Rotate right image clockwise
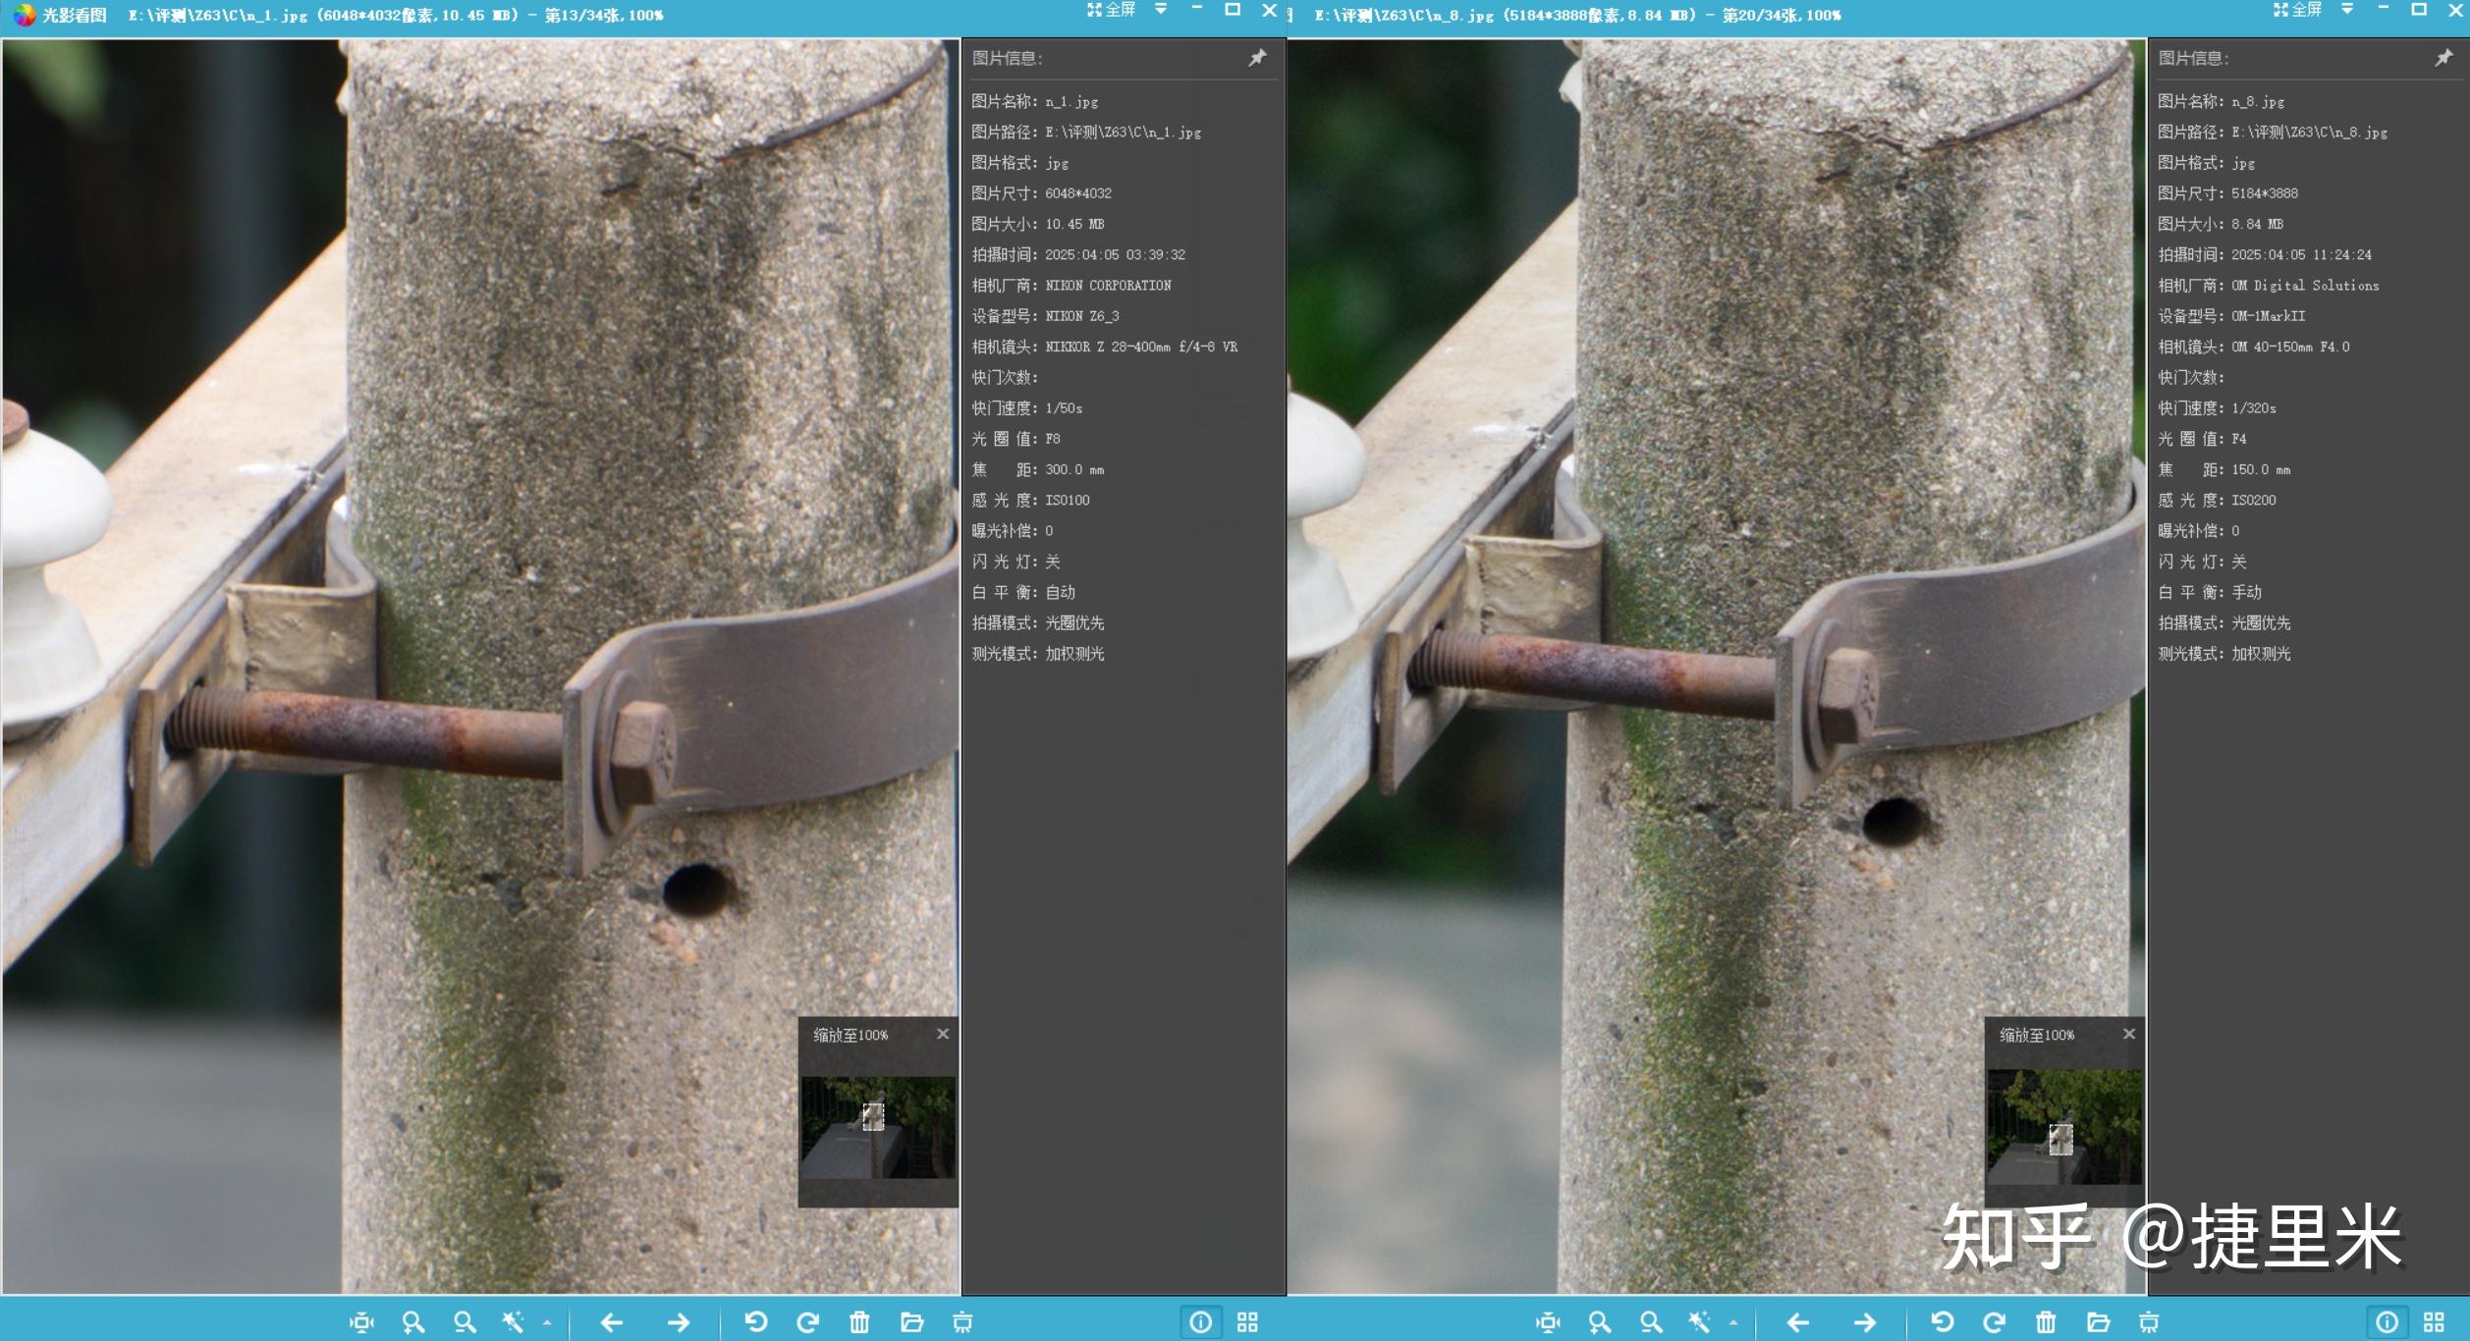 point(1994,1322)
